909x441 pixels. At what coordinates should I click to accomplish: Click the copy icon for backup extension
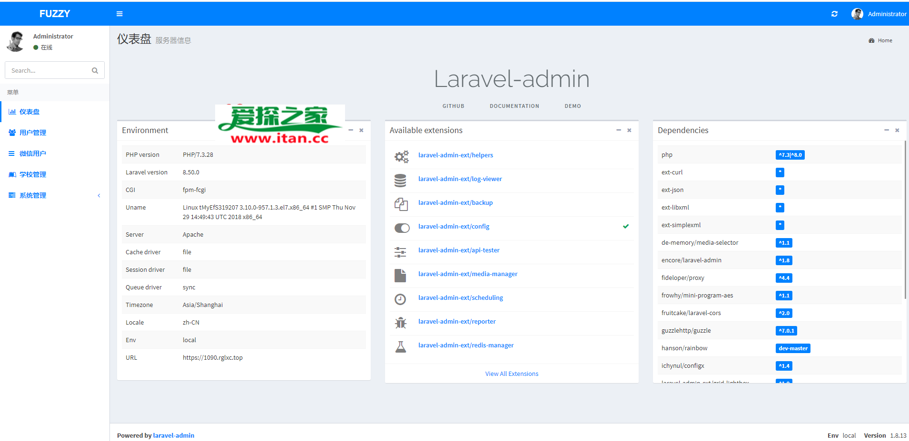pyautogui.click(x=401, y=204)
